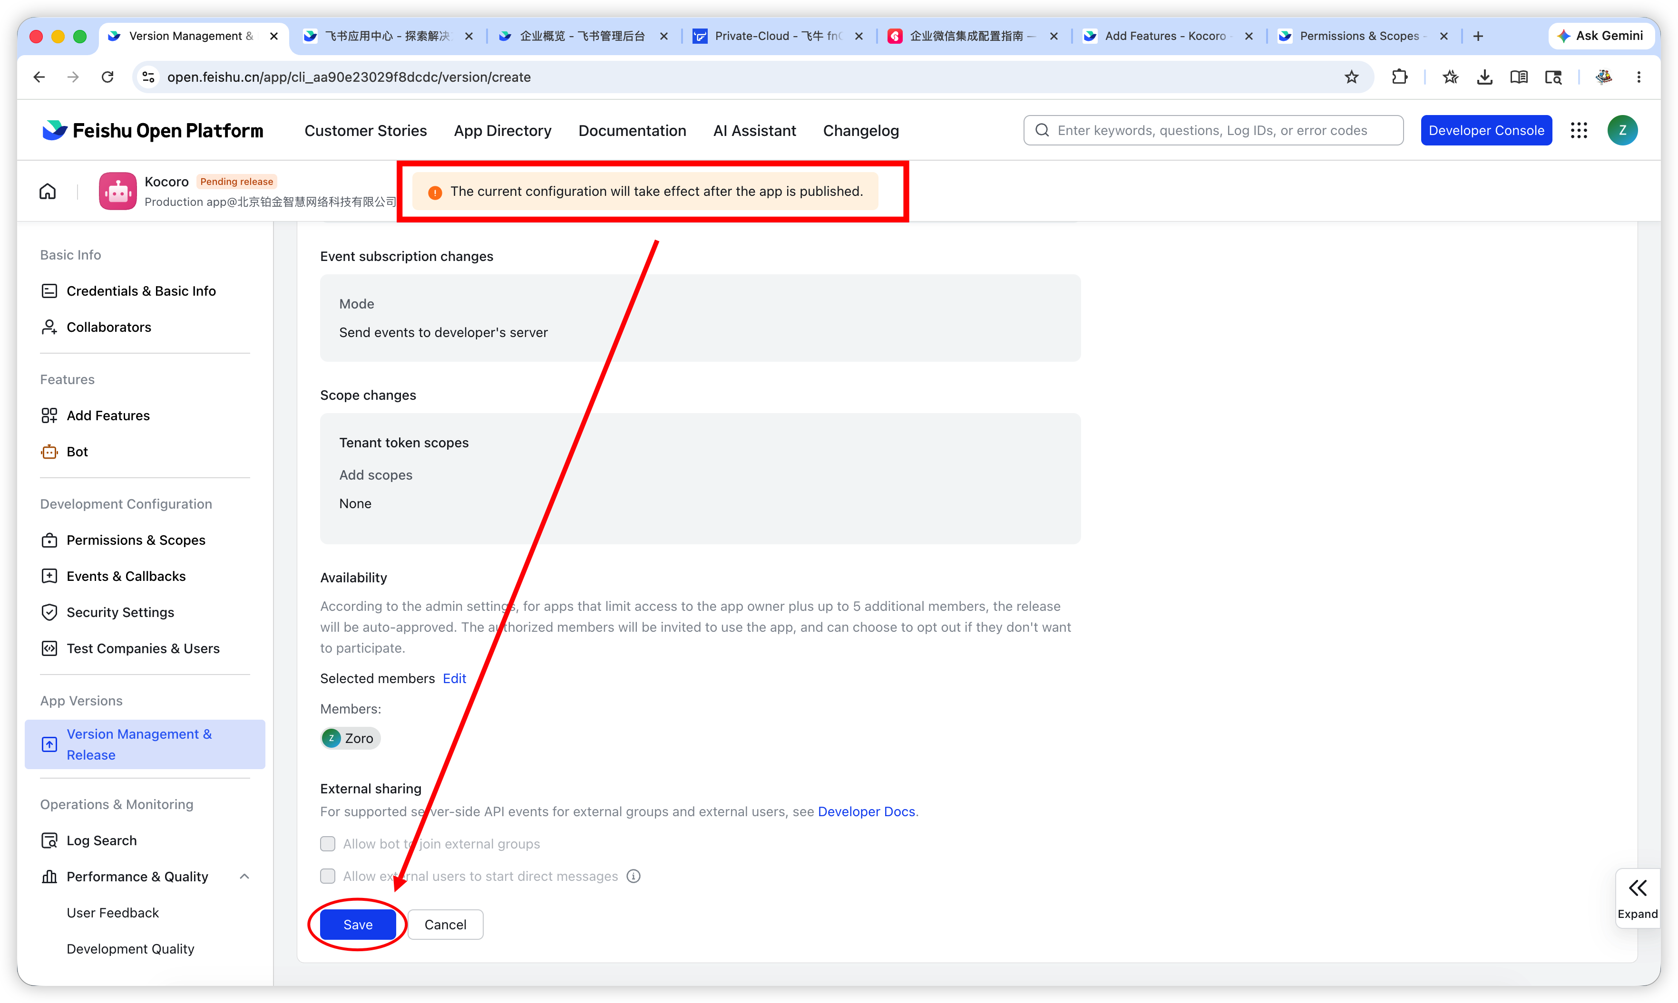Image resolution: width=1678 pixels, height=1003 pixels.
Task: Open User Feedback
Action: click(112, 912)
